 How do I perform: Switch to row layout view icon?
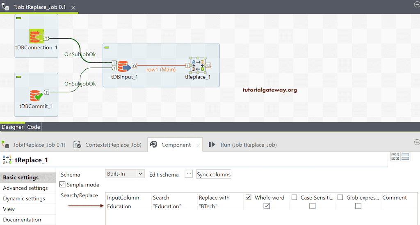[405, 156]
